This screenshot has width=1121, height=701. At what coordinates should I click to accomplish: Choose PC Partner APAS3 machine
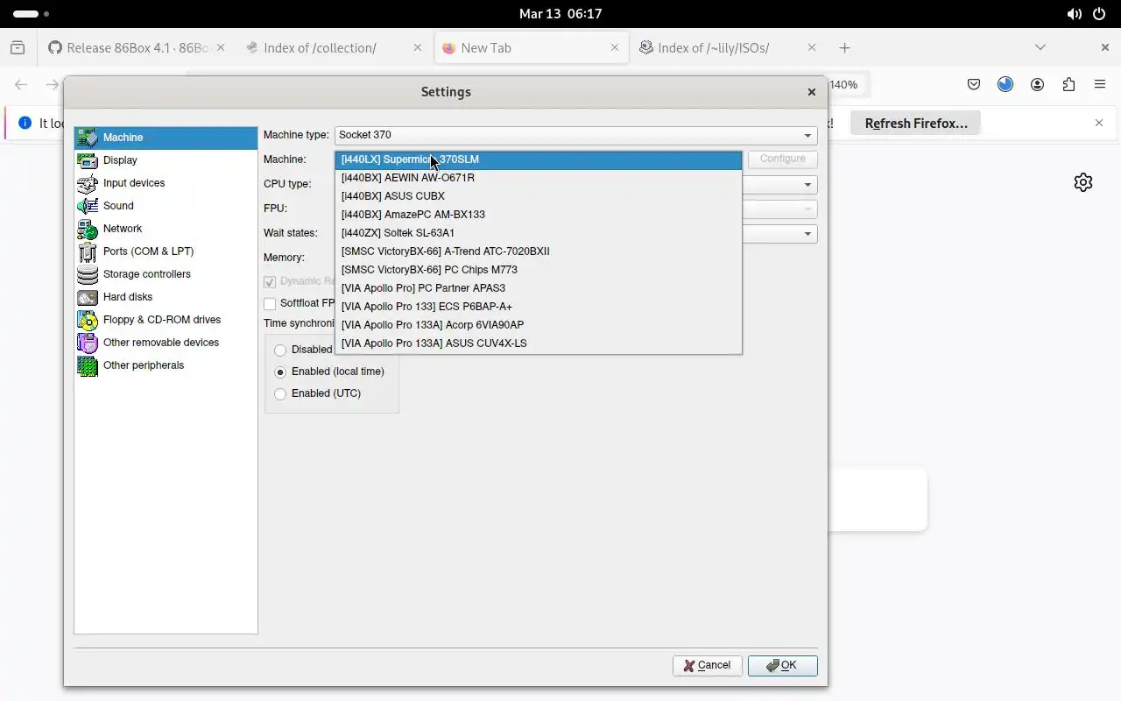point(538,288)
